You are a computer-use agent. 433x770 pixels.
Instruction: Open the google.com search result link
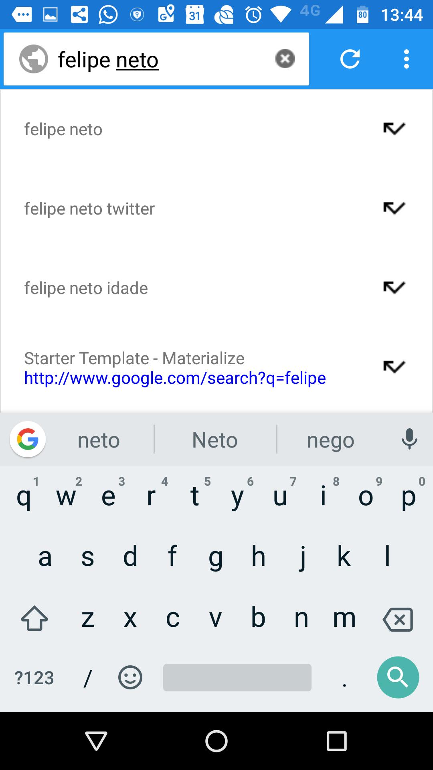(175, 377)
